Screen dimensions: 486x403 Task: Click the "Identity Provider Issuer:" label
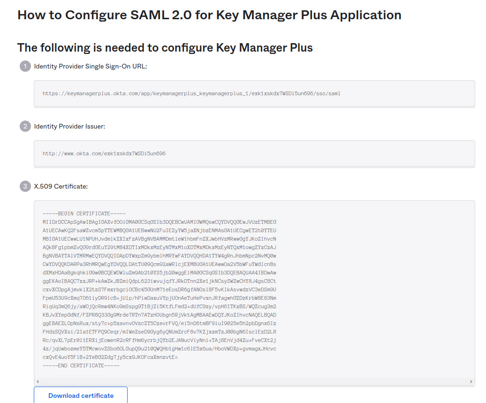(69, 126)
